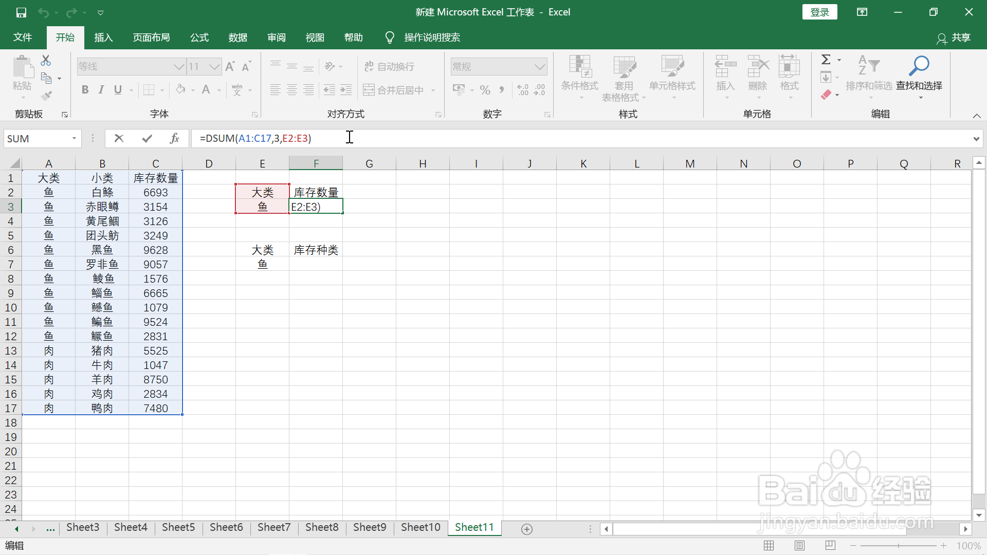Switch to the 插入 ribbon tab
The width and height of the screenshot is (987, 555).
tap(103, 38)
